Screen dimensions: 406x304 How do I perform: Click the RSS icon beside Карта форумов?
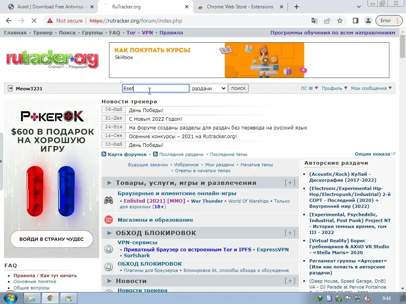click(x=104, y=154)
